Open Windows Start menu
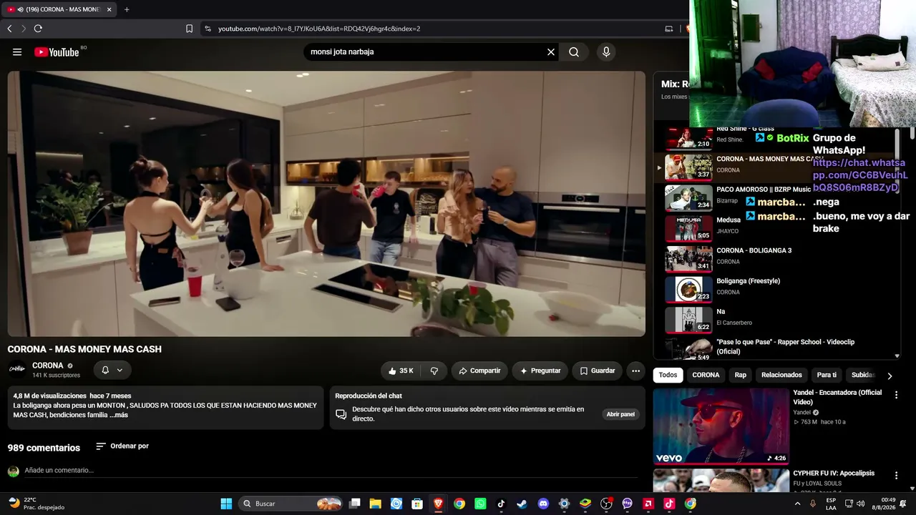This screenshot has height=515, width=916. [x=226, y=504]
